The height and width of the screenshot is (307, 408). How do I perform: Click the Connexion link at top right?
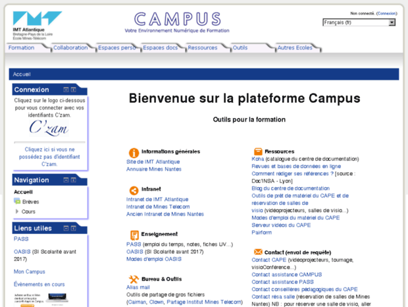click(387, 13)
